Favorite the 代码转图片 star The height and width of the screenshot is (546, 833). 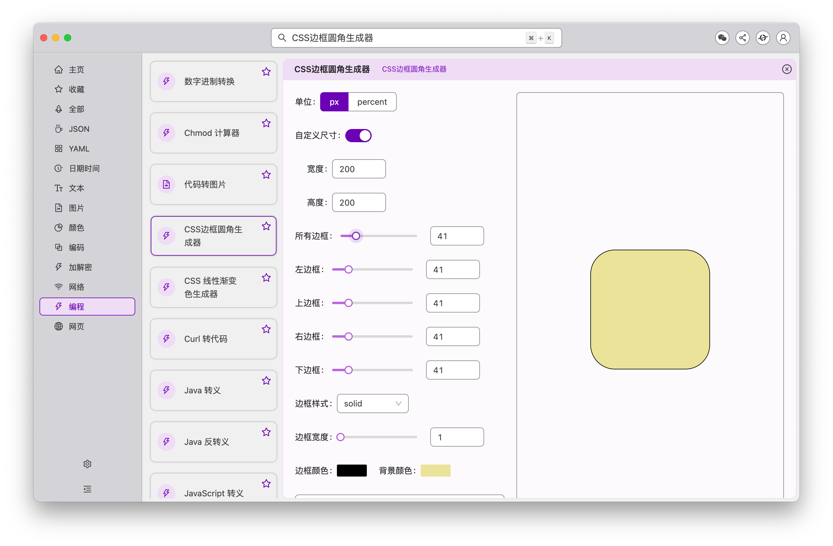266,175
